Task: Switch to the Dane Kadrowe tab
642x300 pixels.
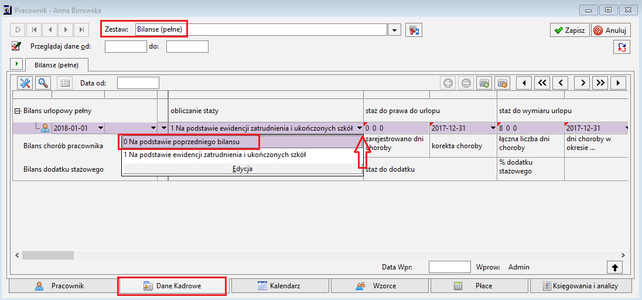Action: pos(172,286)
